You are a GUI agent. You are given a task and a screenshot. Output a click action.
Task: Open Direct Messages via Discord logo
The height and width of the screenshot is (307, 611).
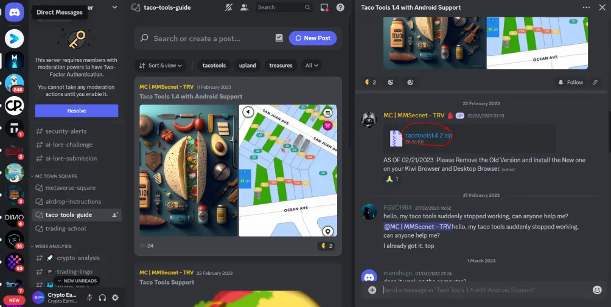point(15,12)
